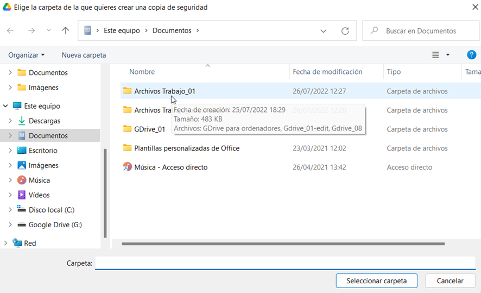
Task: Click the back navigation arrow
Action: (10, 31)
